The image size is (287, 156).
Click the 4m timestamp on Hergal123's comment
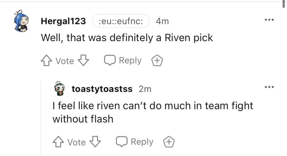tap(162, 21)
